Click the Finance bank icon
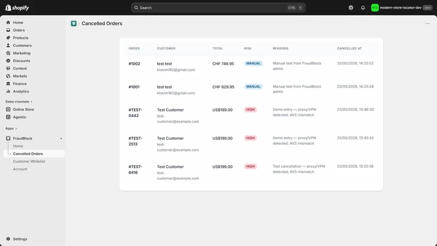The width and height of the screenshot is (437, 246). coord(8,84)
